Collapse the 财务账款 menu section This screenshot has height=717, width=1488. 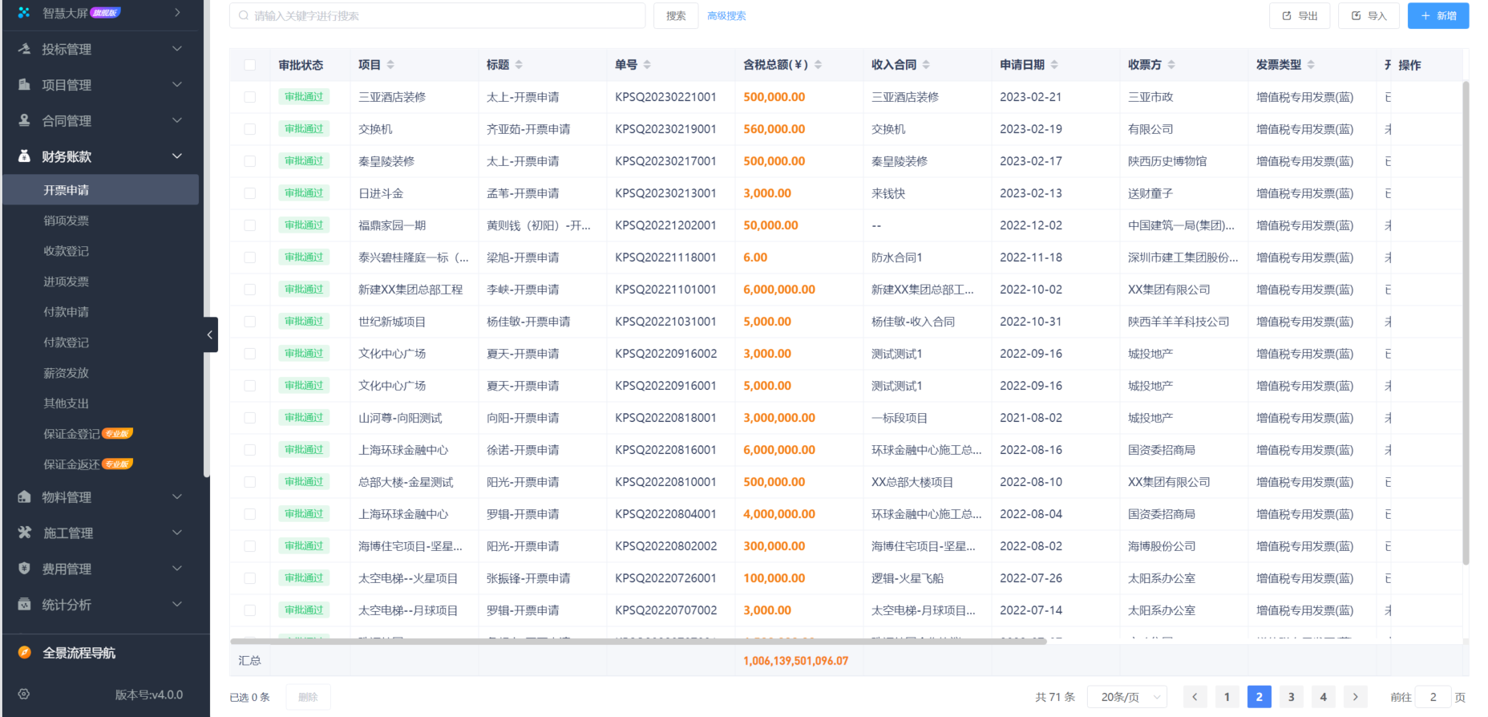click(177, 156)
